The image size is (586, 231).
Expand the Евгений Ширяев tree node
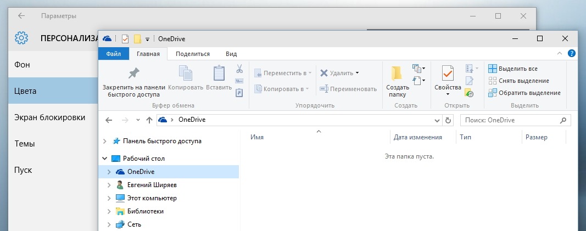click(x=109, y=185)
